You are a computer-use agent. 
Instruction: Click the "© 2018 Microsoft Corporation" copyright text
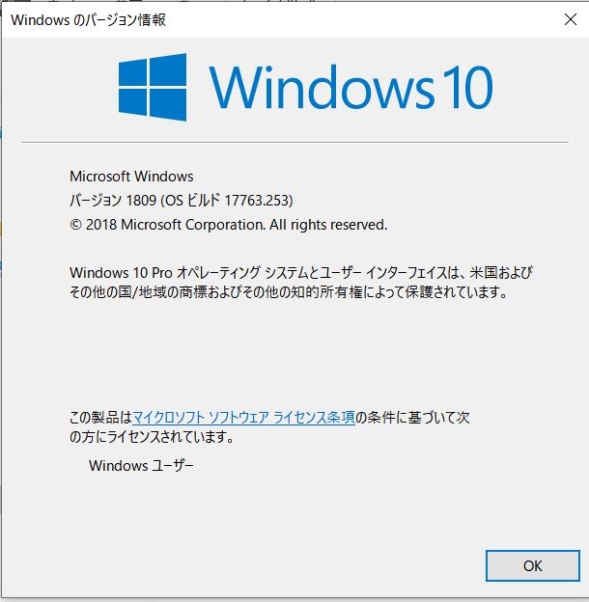tap(167, 225)
